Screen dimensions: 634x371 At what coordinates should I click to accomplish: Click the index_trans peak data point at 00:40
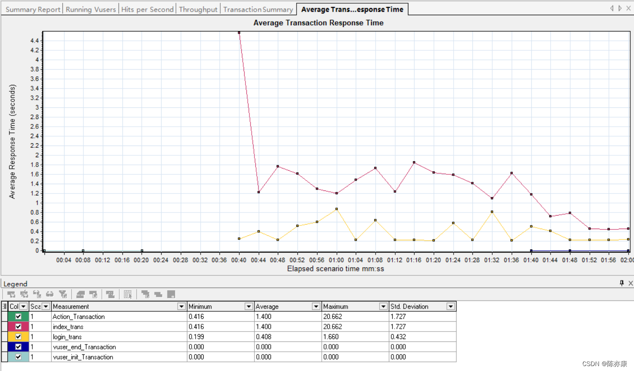(x=239, y=32)
